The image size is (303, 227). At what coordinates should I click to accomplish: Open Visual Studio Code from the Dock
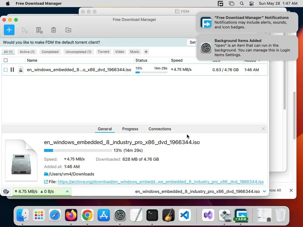(185, 215)
